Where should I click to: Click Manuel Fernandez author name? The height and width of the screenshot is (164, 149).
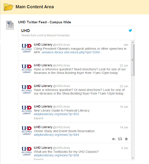click(x=58, y=35)
